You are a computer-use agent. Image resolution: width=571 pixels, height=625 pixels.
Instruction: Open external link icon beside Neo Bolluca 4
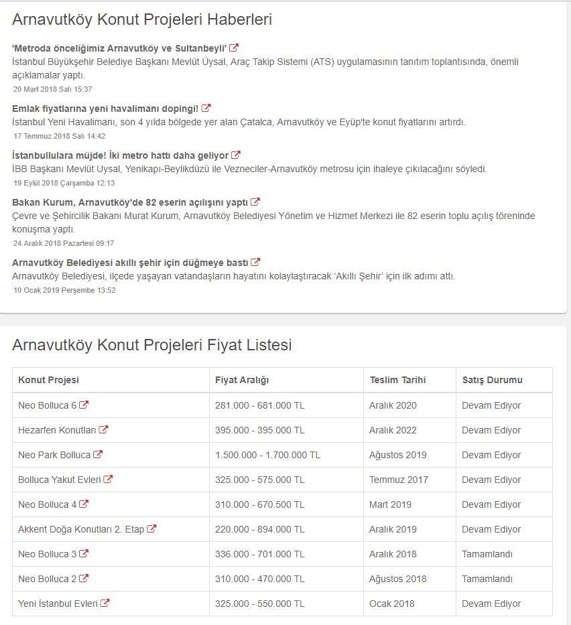(84, 504)
